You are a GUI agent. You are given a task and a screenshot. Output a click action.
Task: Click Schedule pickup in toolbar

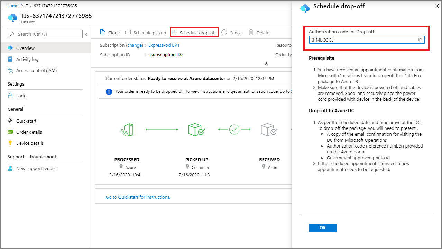click(146, 33)
